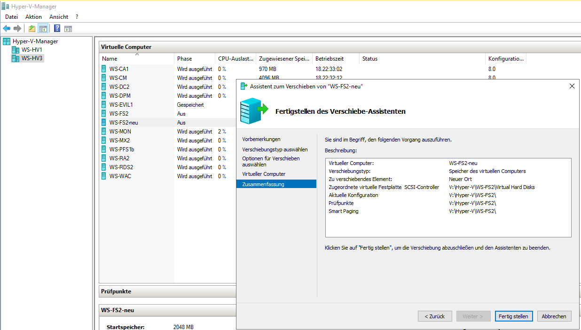
Task: Click the Hyper-V-Manager title bar app icon
Action: pyautogui.click(x=5, y=7)
